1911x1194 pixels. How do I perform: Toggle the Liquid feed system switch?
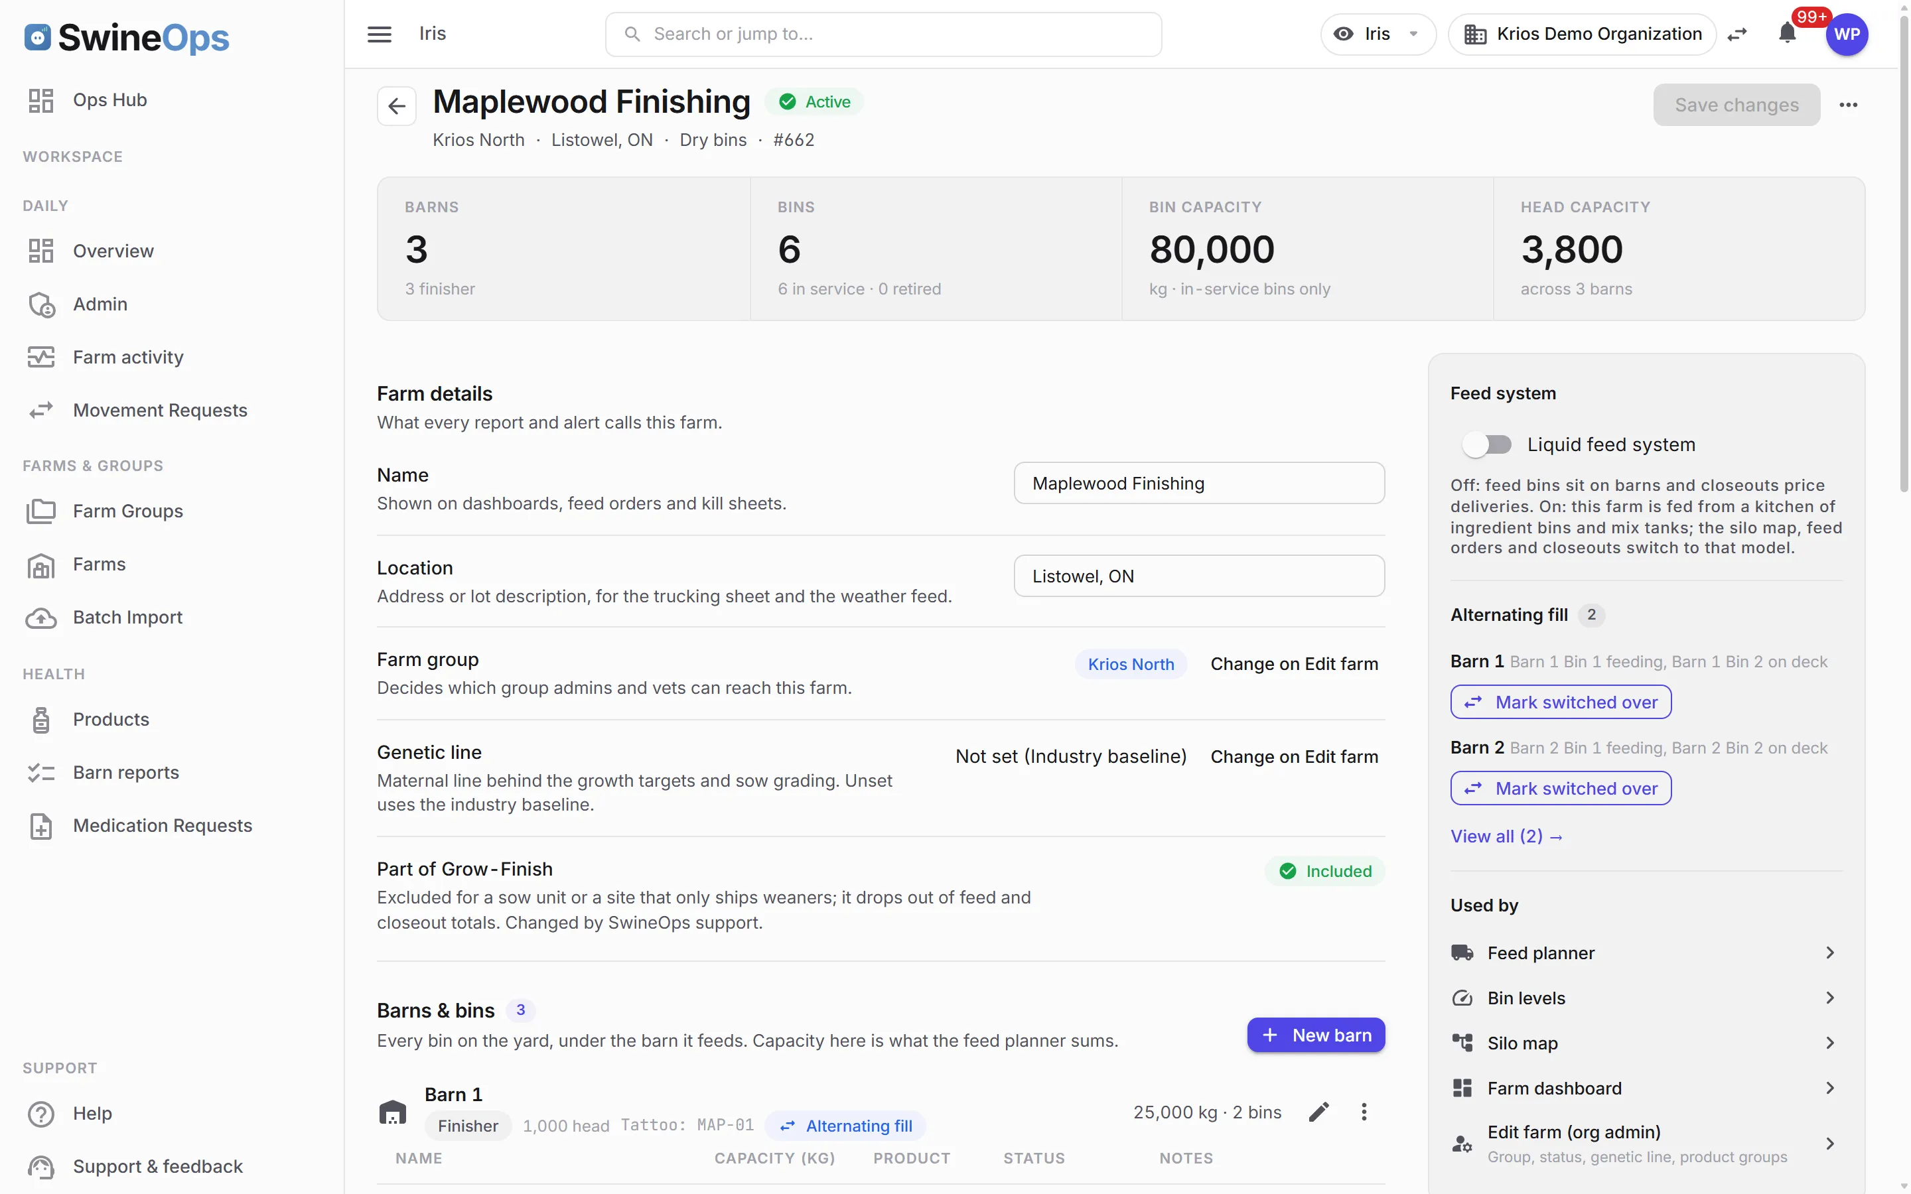[1487, 444]
